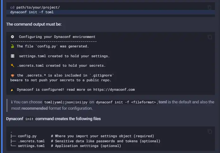Click the 'Where you import your settings object' comment
The image size is (220, 153).
[102, 136]
